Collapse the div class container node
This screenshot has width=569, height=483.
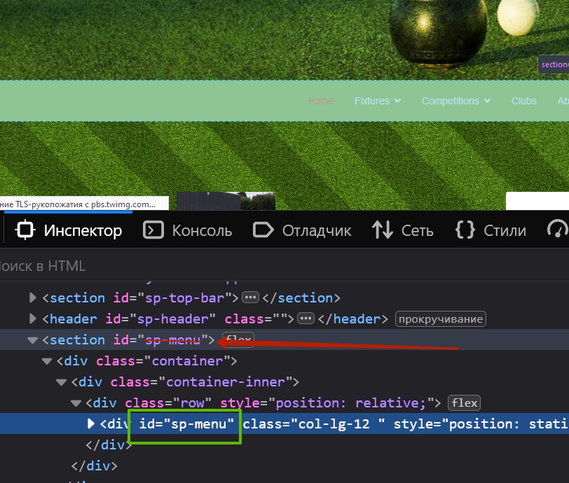point(47,361)
